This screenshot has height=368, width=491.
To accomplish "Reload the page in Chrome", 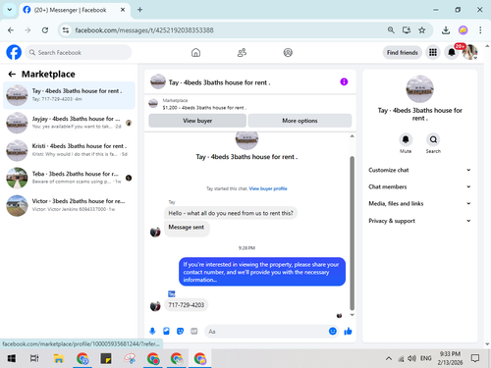I will [x=45, y=30].
